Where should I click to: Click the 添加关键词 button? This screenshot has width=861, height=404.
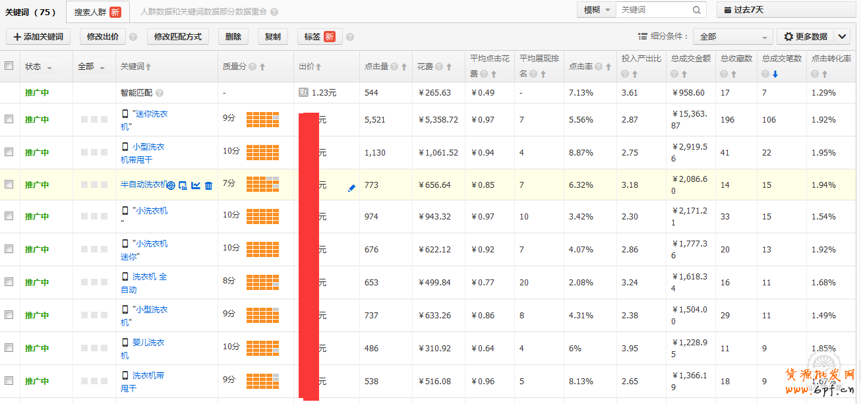click(38, 37)
